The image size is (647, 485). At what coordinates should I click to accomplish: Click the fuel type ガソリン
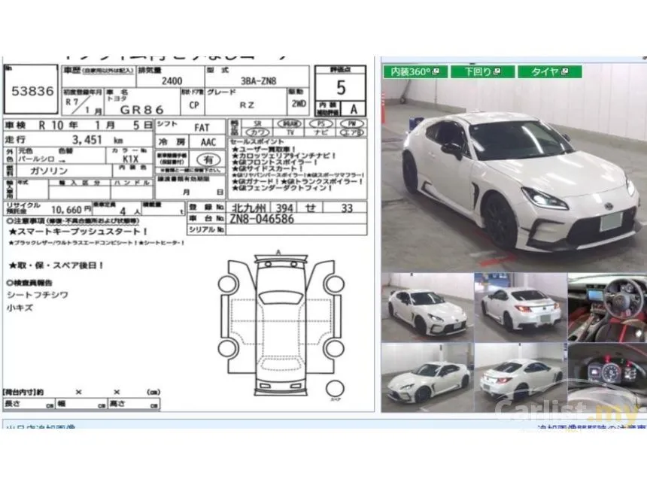coord(49,171)
